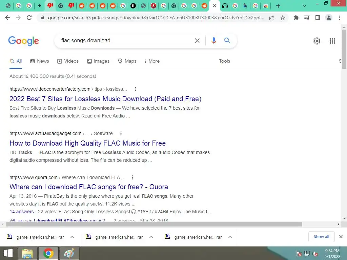Open the 14 answers link
Viewport: 347px width, 260px height.
click(x=21, y=212)
